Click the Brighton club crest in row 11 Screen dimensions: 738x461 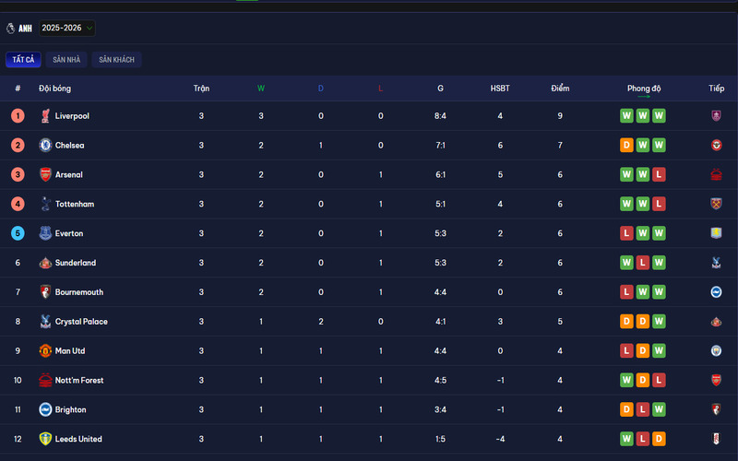[x=45, y=409]
